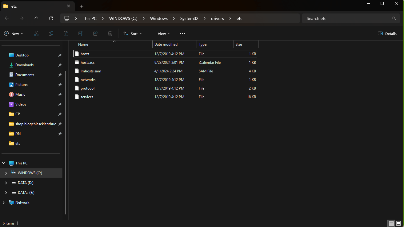Sort by the Date modified column

pyautogui.click(x=174, y=44)
